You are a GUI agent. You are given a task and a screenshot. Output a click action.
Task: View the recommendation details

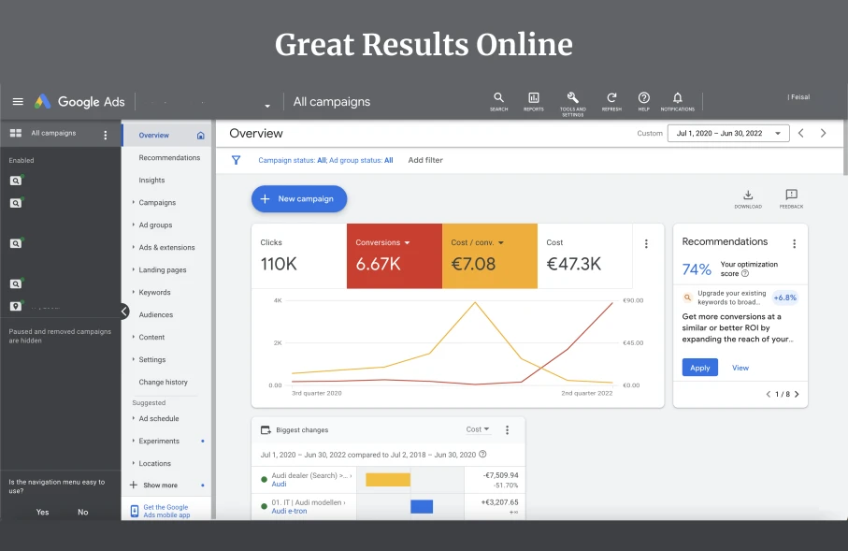tap(740, 368)
